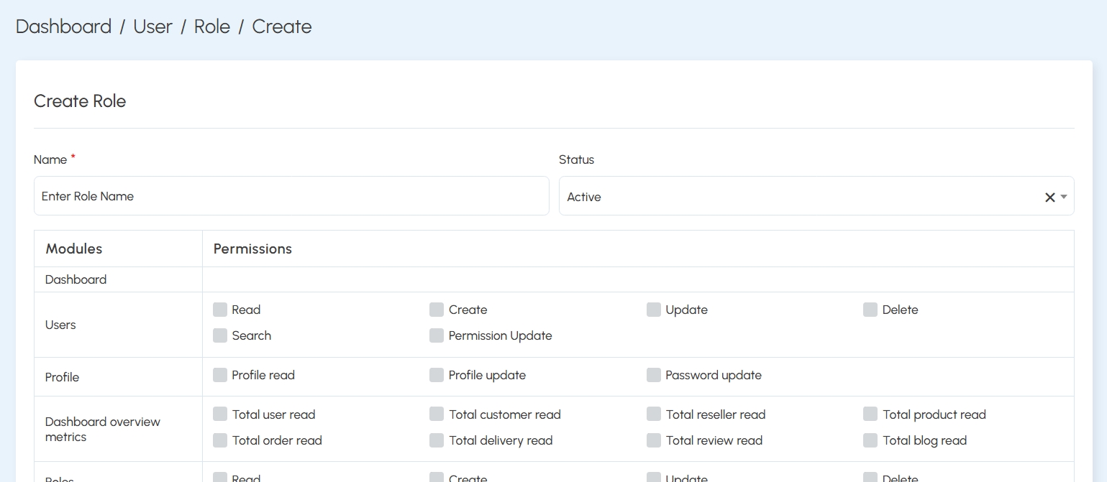Click the Name field label
Image resolution: width=1107 pixels, height=482 pixels.
point(50,159)
